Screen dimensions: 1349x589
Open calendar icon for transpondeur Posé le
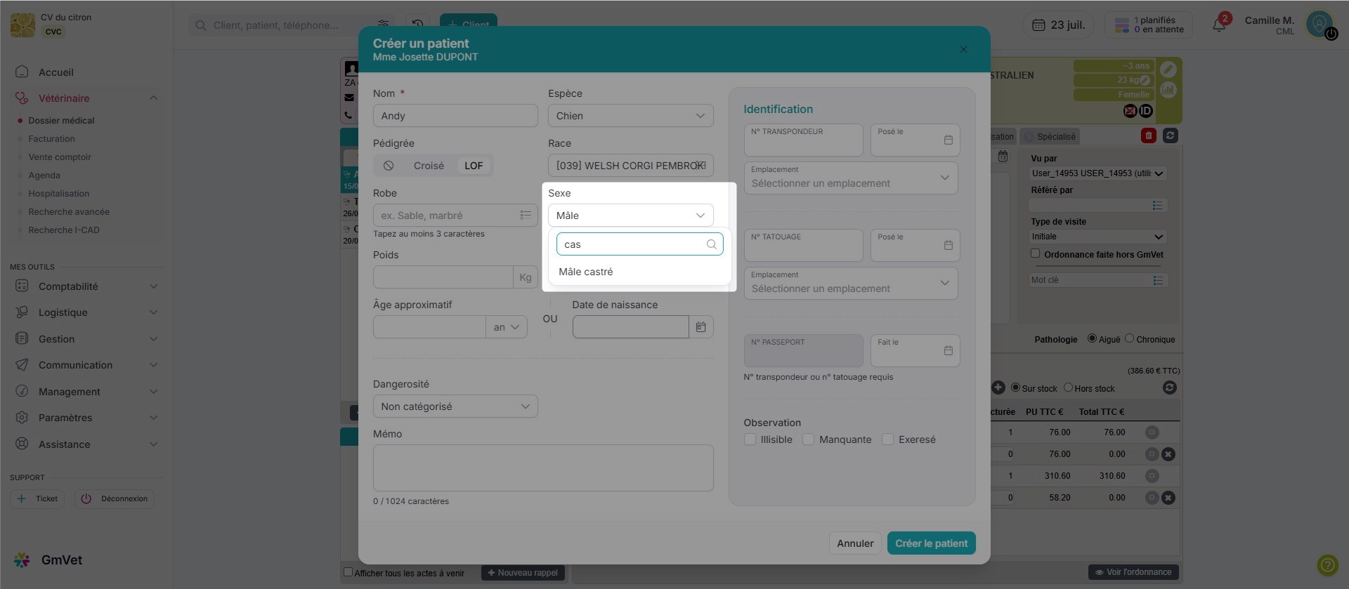click(948, 140)
